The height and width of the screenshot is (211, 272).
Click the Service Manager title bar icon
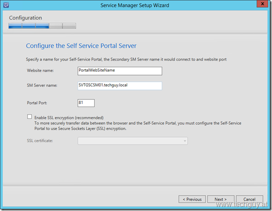pyautogui.click(x=6, y=5)
